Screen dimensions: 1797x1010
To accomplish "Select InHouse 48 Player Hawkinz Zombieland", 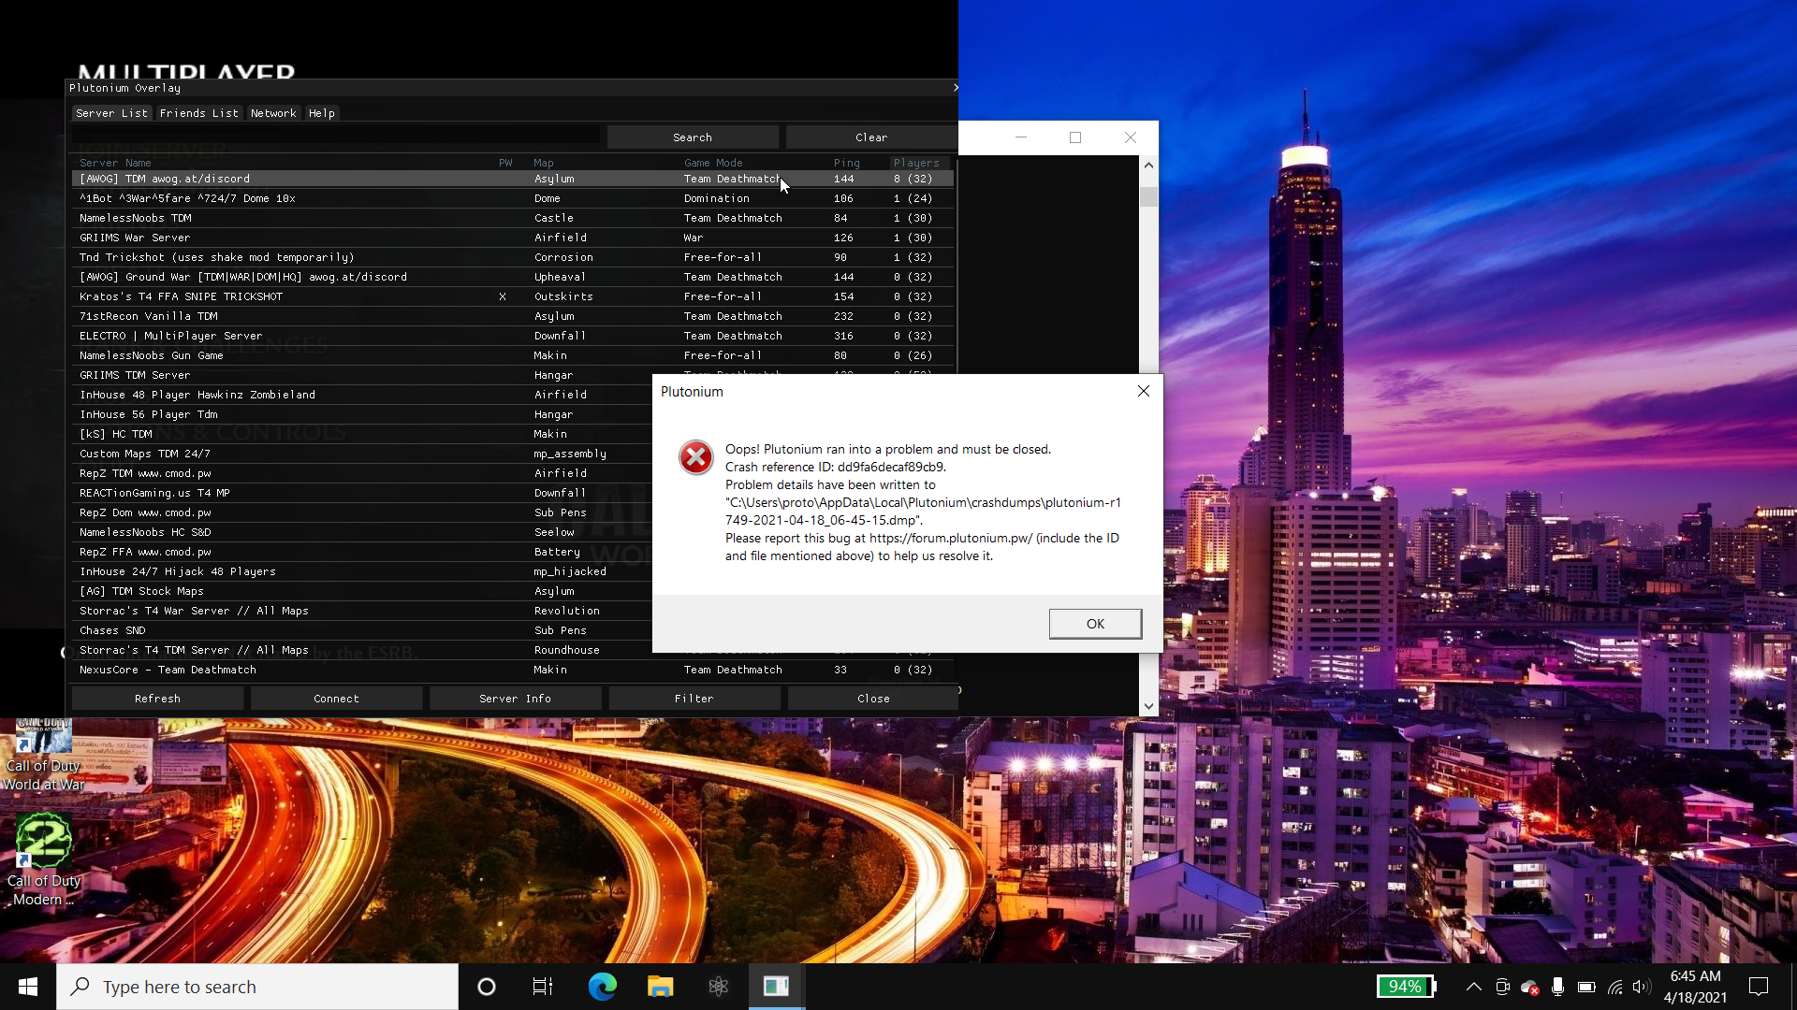I will pos(362,395).
